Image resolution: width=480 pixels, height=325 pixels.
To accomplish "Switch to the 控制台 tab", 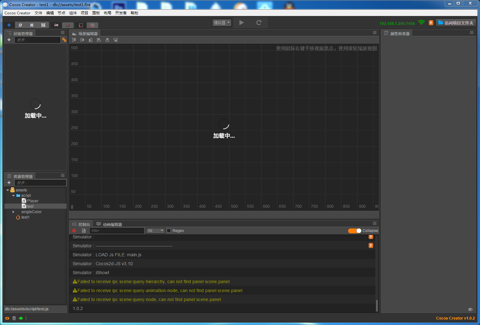I will click(x=81, y=224).
